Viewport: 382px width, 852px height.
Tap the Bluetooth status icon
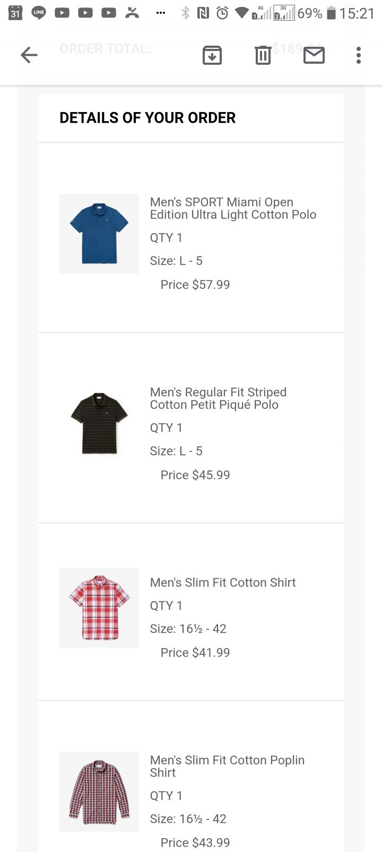click(185, 13)
